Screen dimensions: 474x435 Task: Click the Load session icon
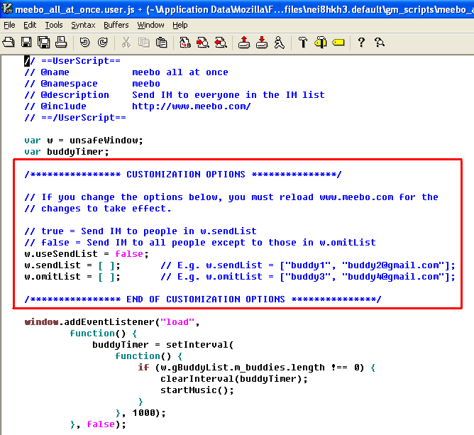(244, 43)
